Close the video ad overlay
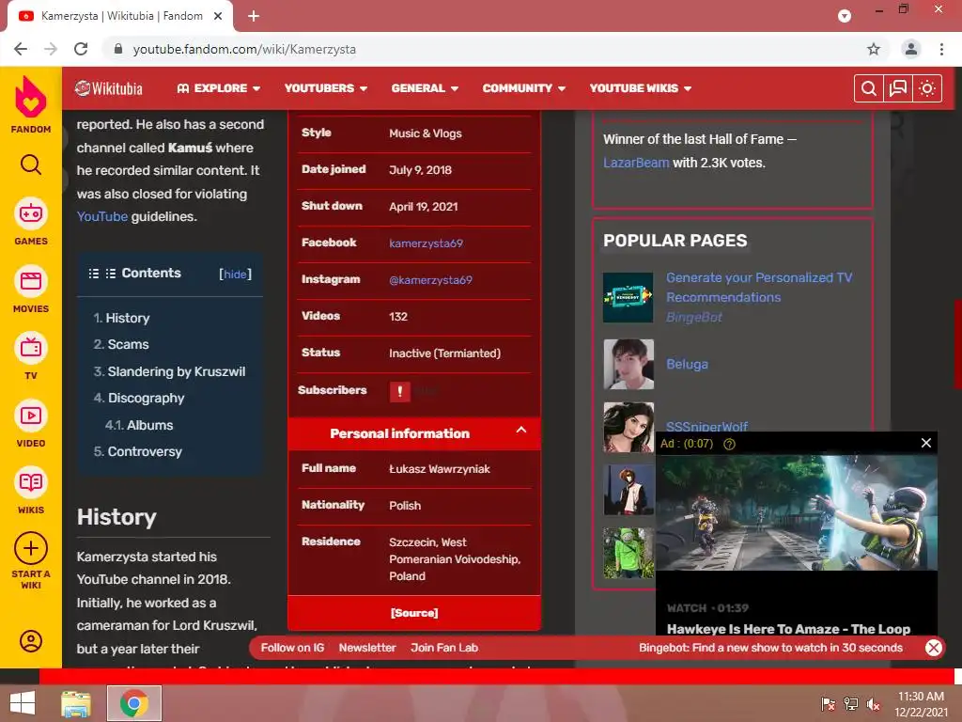This screenshot has height=722, width=962. 926,443
